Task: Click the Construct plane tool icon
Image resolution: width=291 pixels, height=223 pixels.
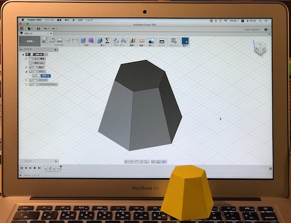Action: pyautogui.click(x=133, y=41)
